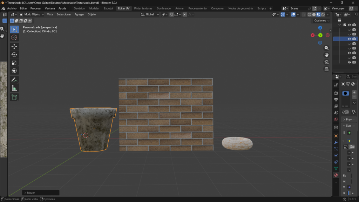
Task: Select the Annotate pencil tool
Action: 14,80
